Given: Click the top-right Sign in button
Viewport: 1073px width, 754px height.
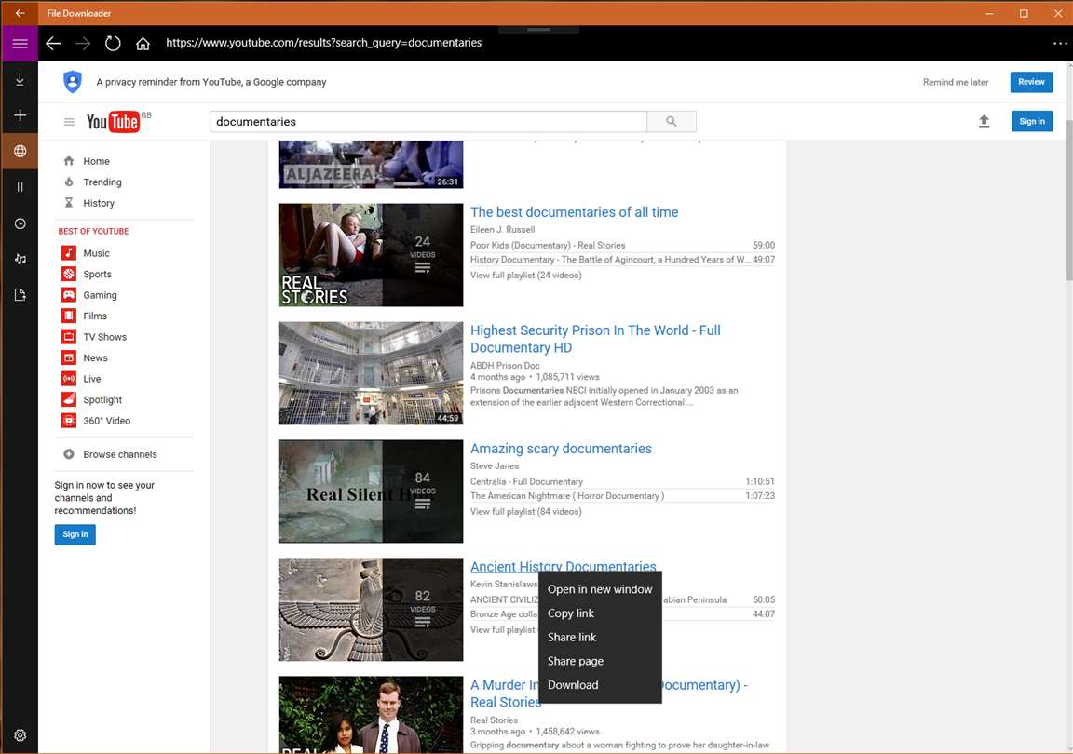Looking at the screenshot, I should point(1032,121).
